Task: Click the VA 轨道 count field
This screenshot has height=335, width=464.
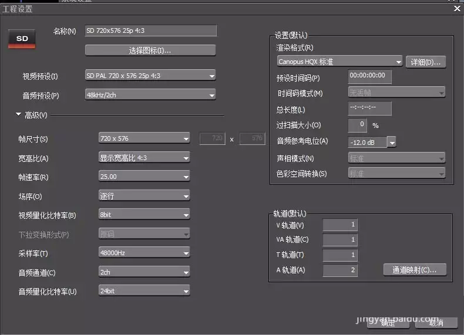Action: click(340, 240)
